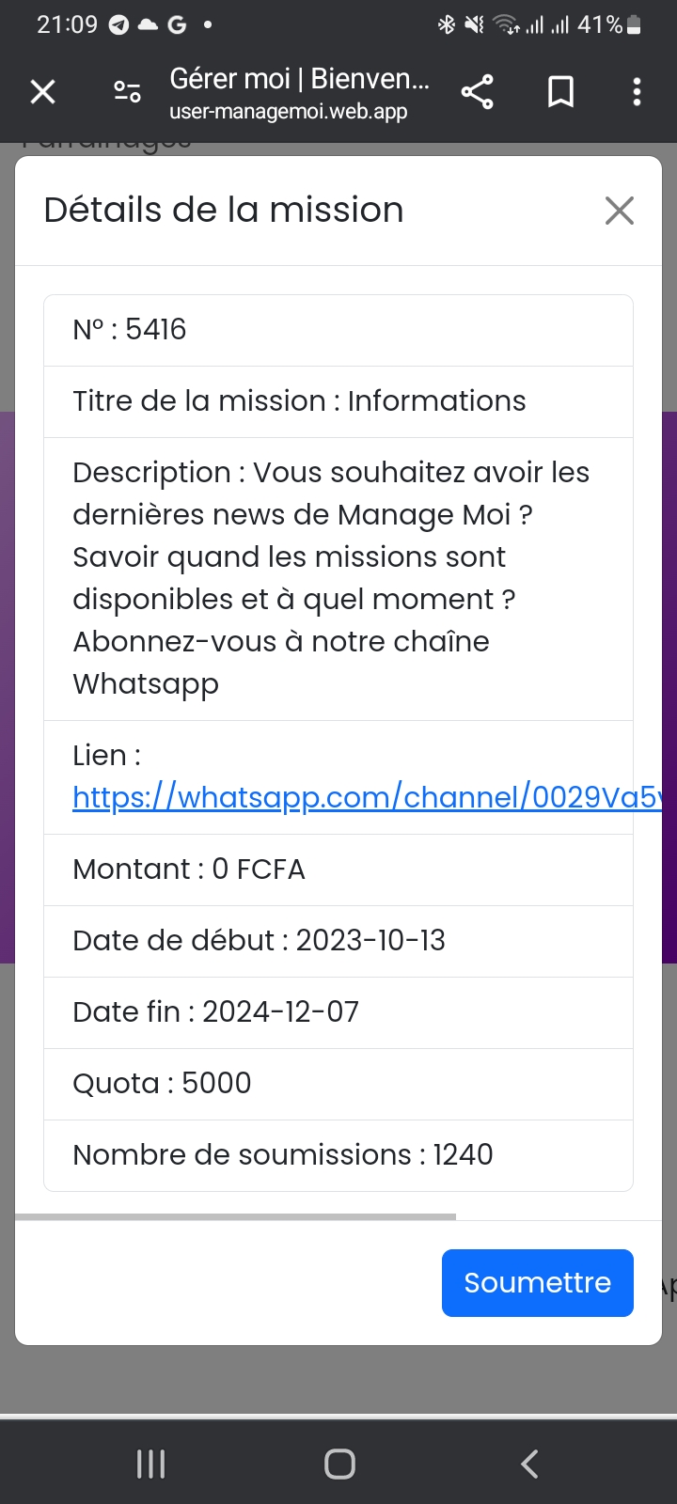This screenshot has width=677, height=1504.
Task: Tap the battery indicator icon
Action: tap(634, 25)
